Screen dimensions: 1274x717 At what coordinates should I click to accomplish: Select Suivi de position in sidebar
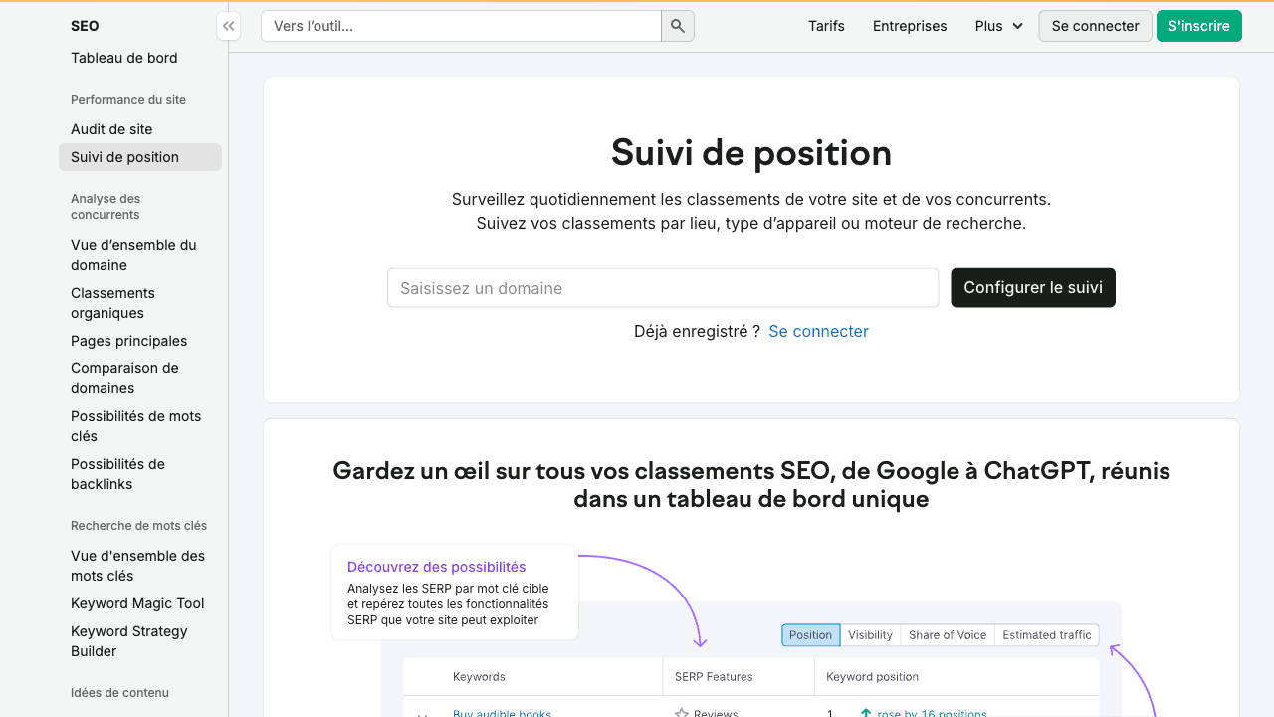click(x=139, y=157)
